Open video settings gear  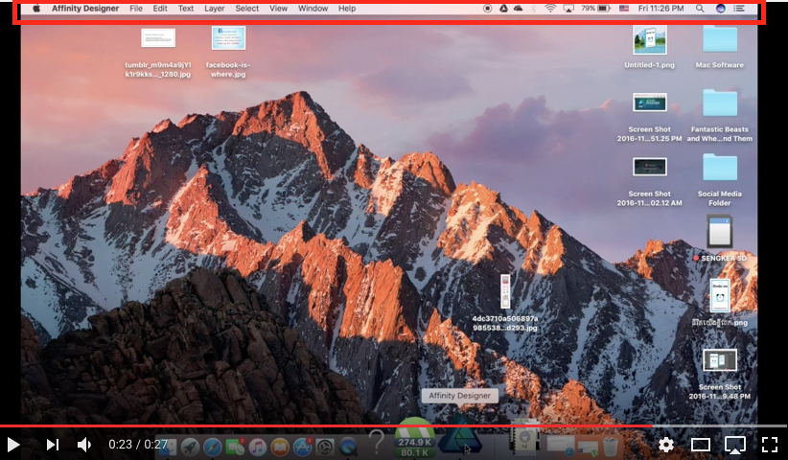coord(666,445)
